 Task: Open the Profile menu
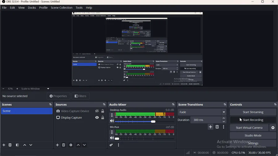[x=43, y=8]
